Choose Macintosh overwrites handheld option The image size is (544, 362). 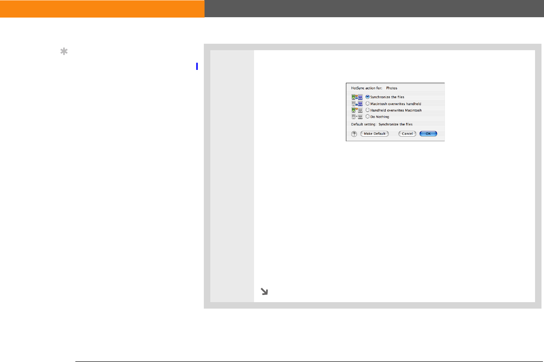367,104
